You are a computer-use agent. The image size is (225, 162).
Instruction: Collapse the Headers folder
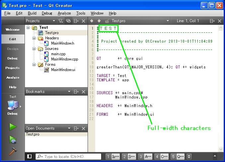[x=34, y=38]
